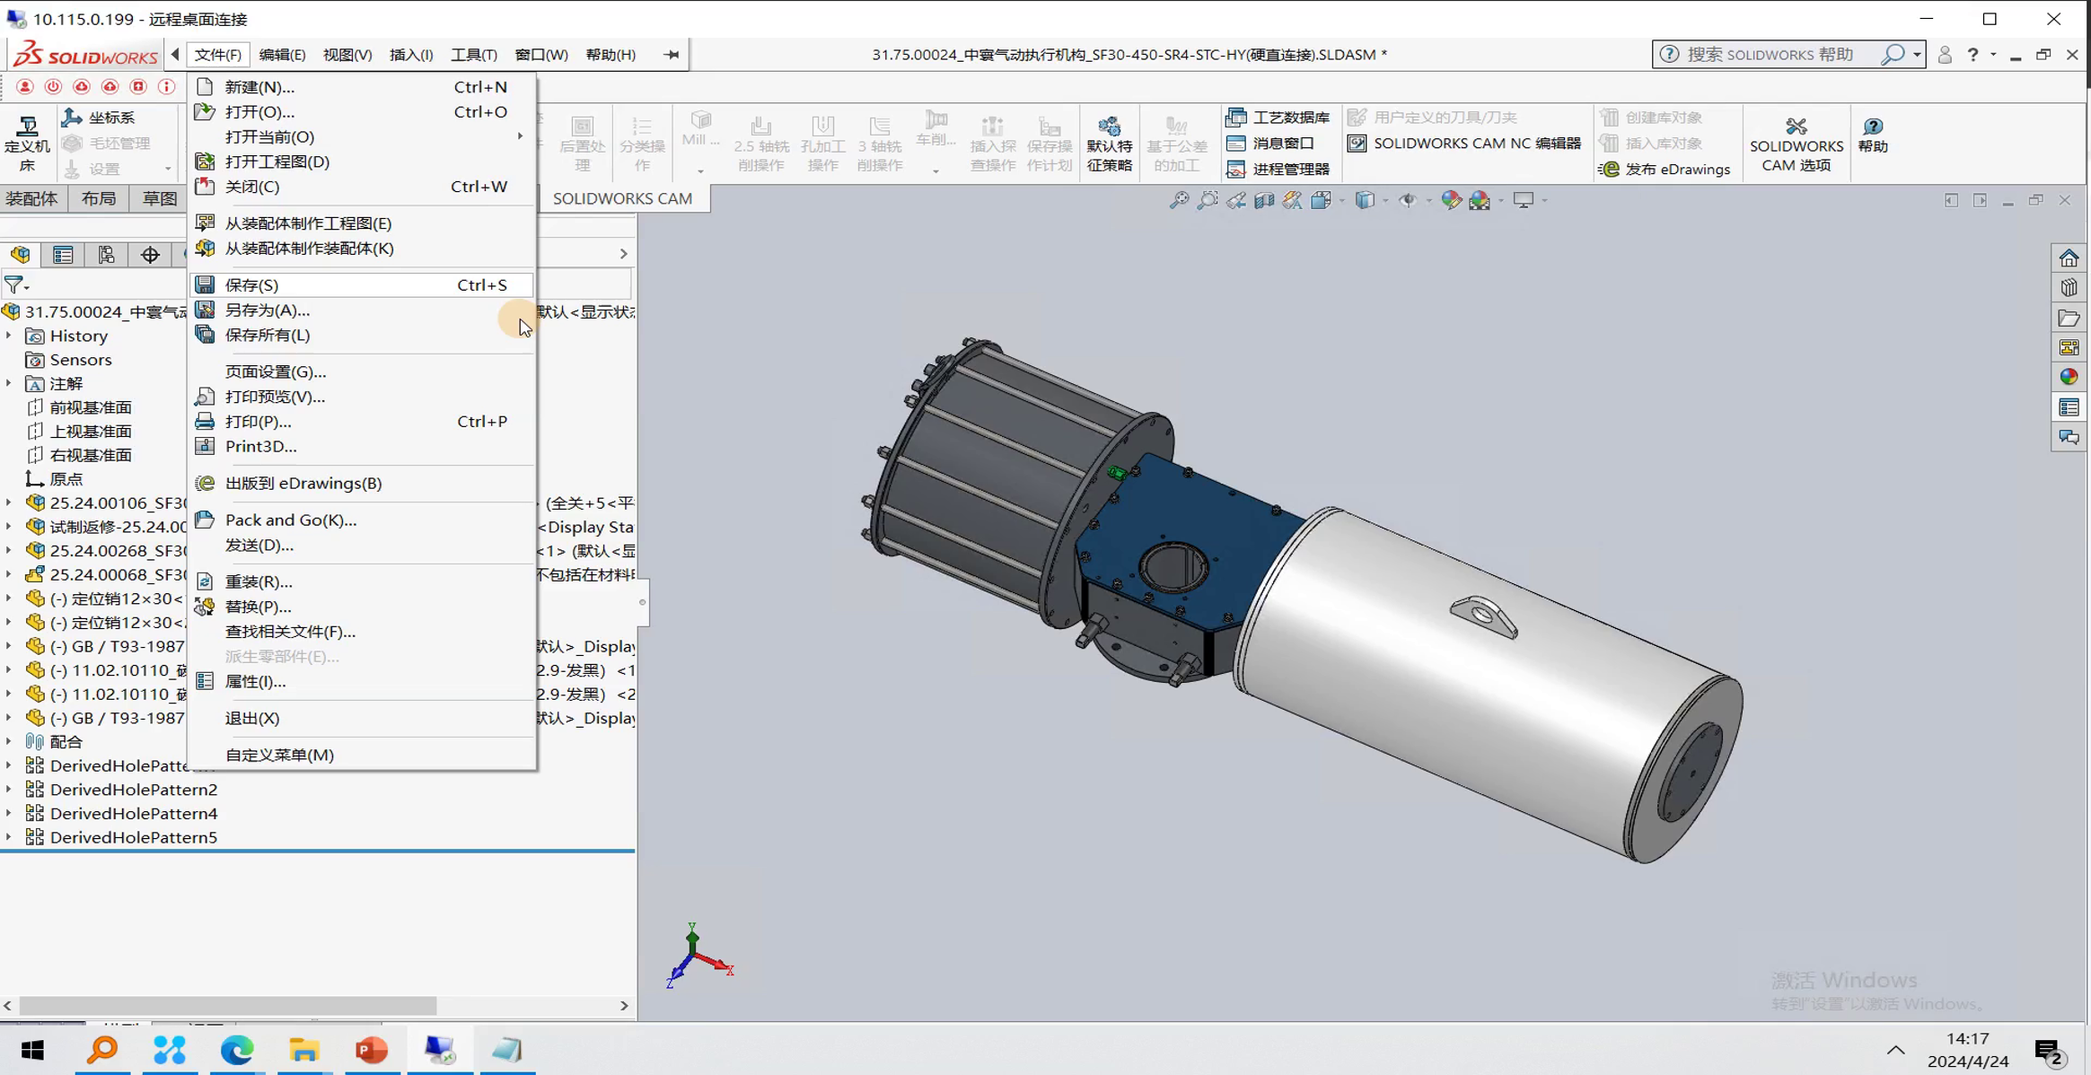This screenshot has height=1075, width=2091.
Task: Open the 工艺数据库 tool
Action: pos(1278,118)
